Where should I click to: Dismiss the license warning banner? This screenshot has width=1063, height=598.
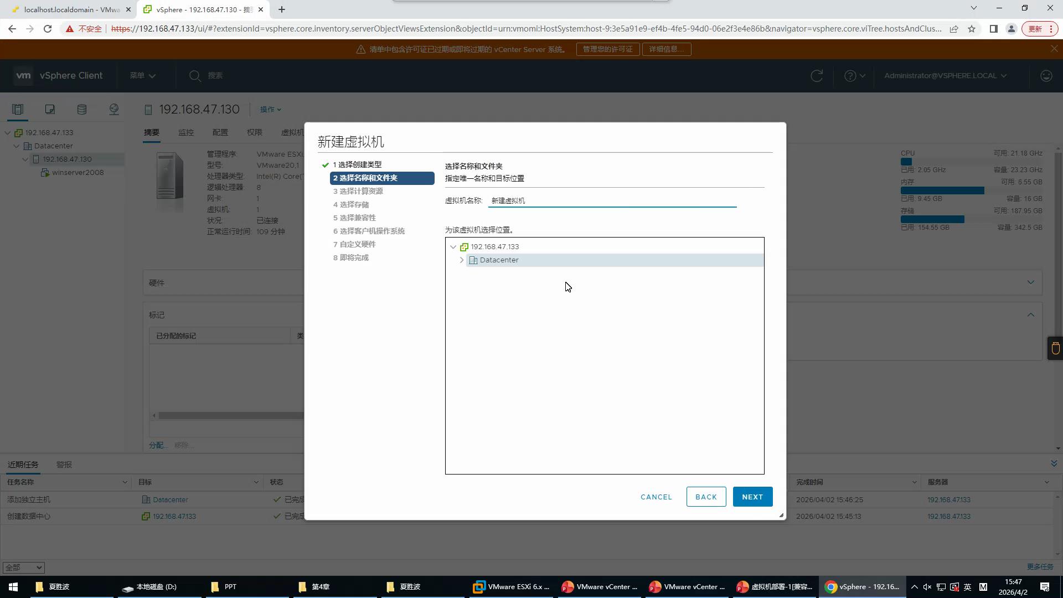pyautogui.click(x=1054, y=49)
